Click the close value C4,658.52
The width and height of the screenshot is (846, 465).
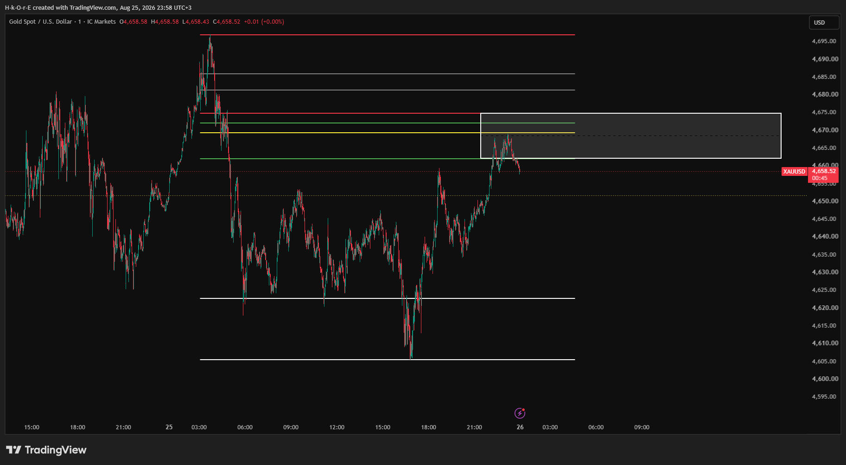click(227, 22)
